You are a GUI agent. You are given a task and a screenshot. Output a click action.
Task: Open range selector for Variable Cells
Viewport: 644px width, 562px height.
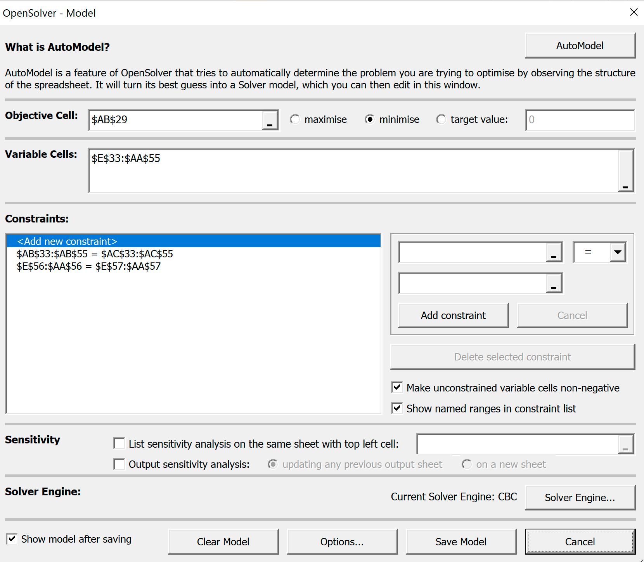pos(626,171)
